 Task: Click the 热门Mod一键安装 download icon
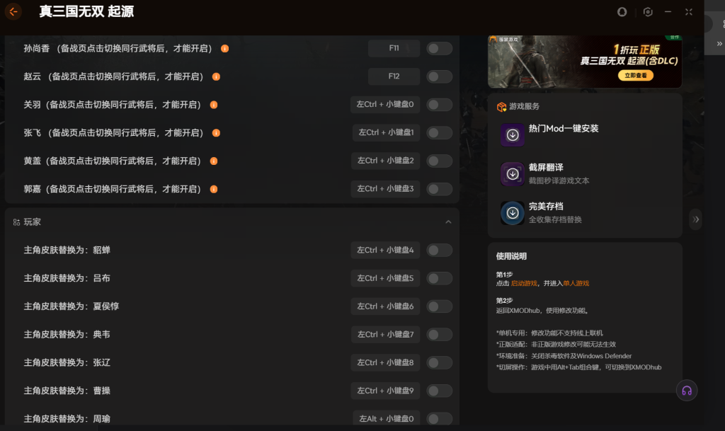[x=513, y=134]
